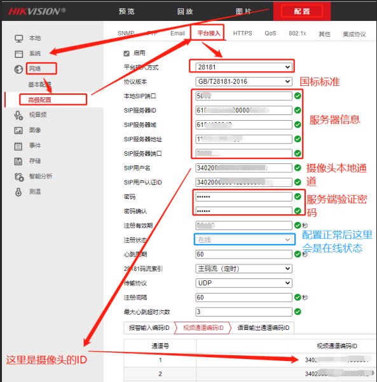
Task: Open 视音频 in the sidebar
Action: (38, 115)
